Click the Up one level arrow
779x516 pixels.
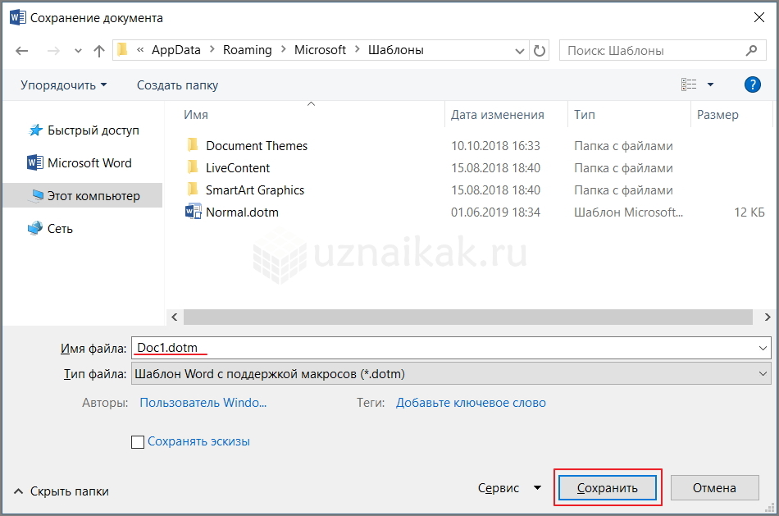point(99,51)
